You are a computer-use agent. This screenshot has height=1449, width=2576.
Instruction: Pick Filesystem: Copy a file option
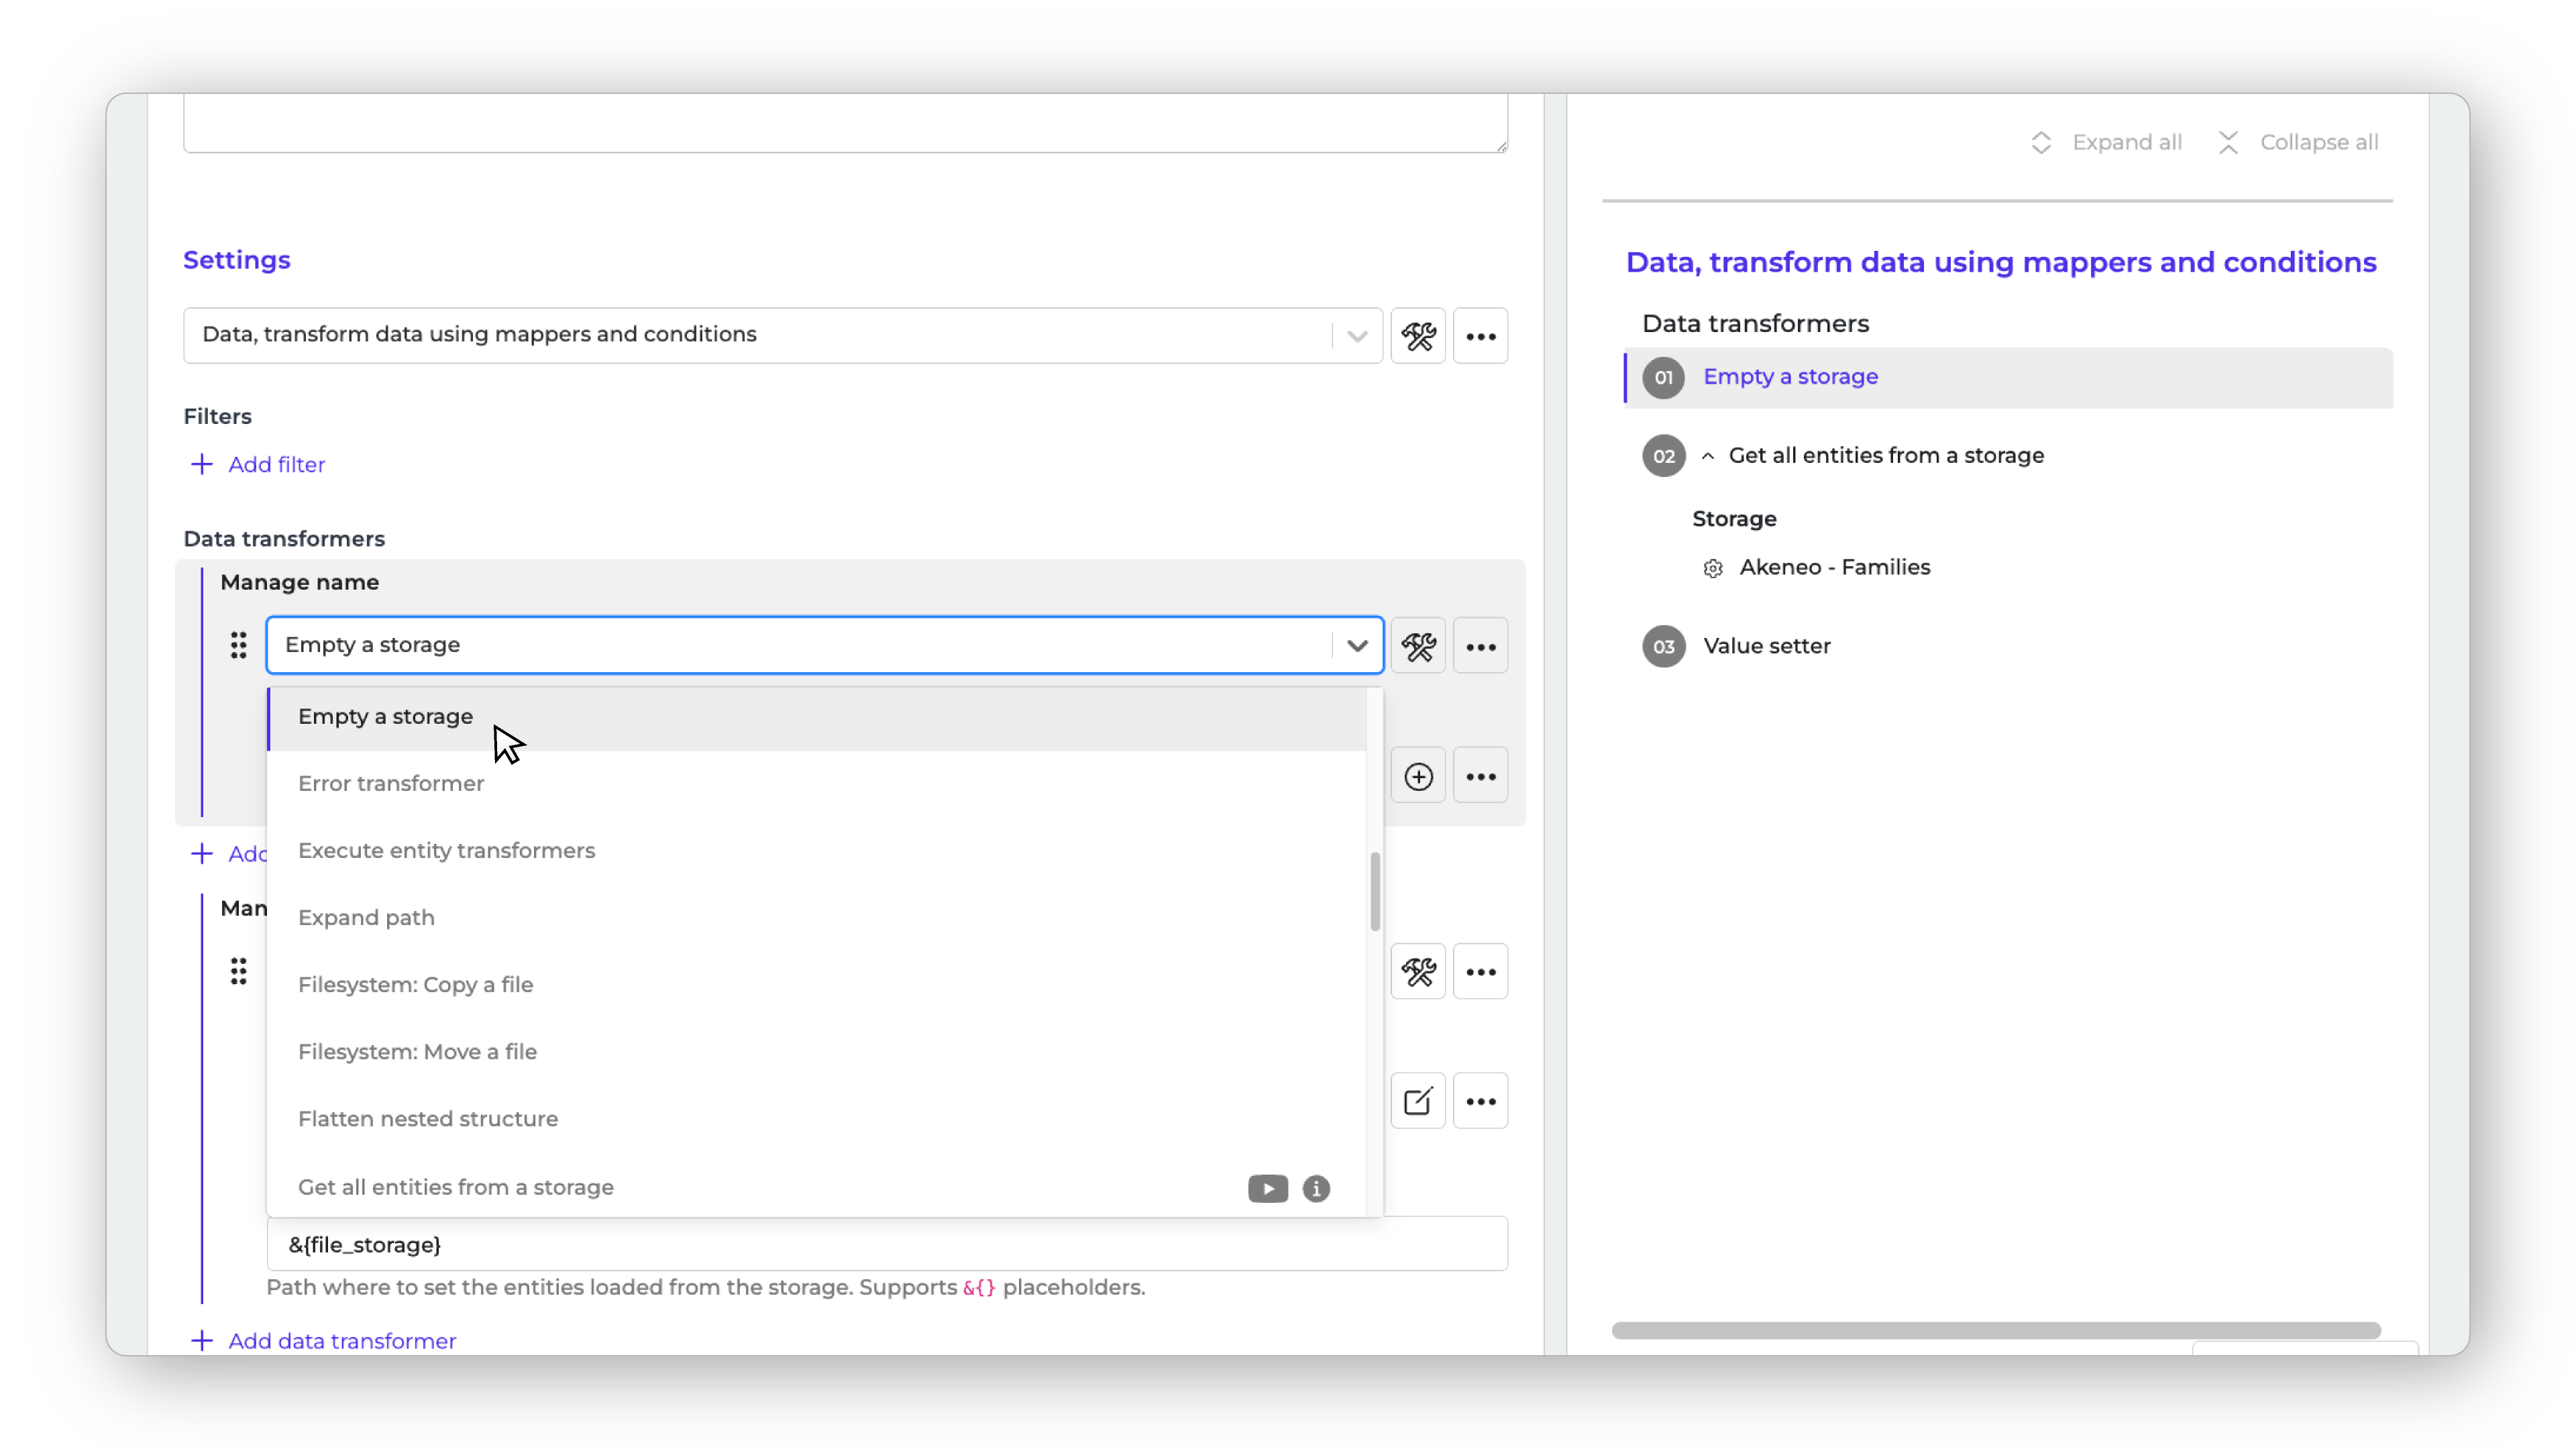[415, 985]
